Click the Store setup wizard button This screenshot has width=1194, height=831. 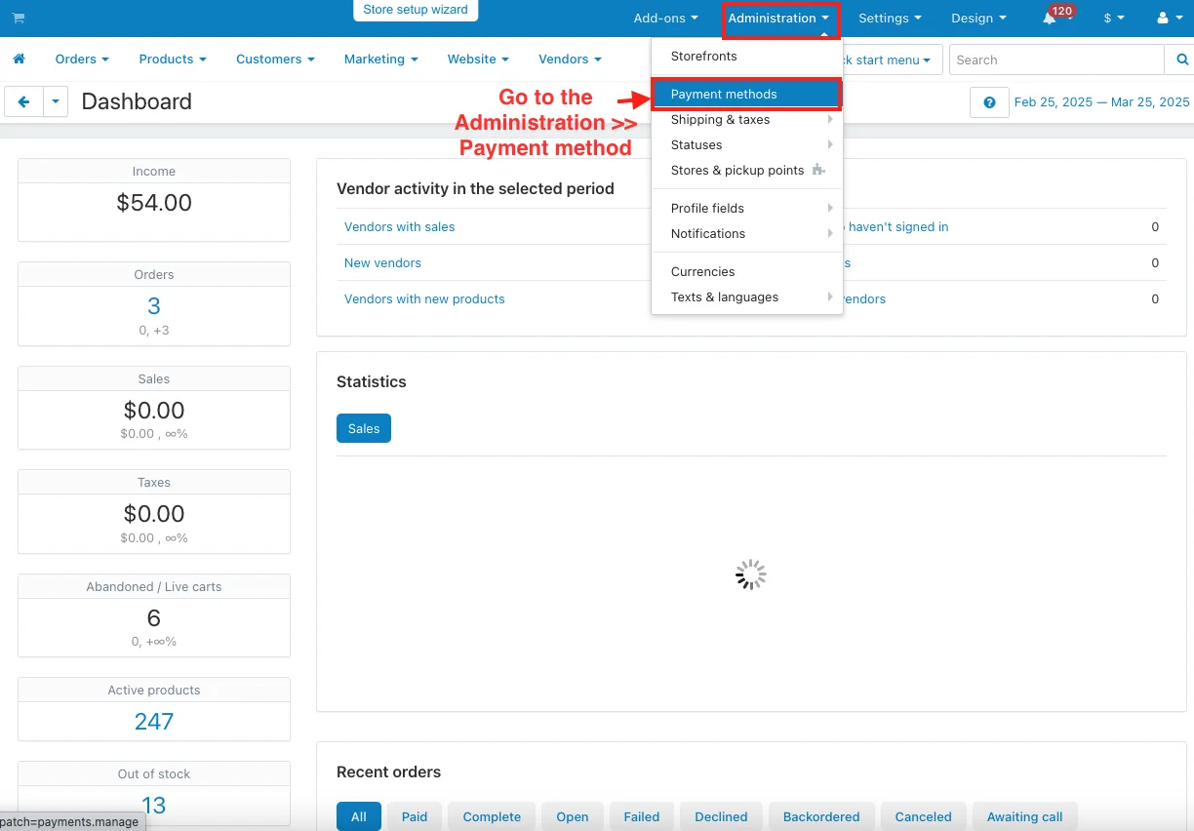(x=416, y=10)
